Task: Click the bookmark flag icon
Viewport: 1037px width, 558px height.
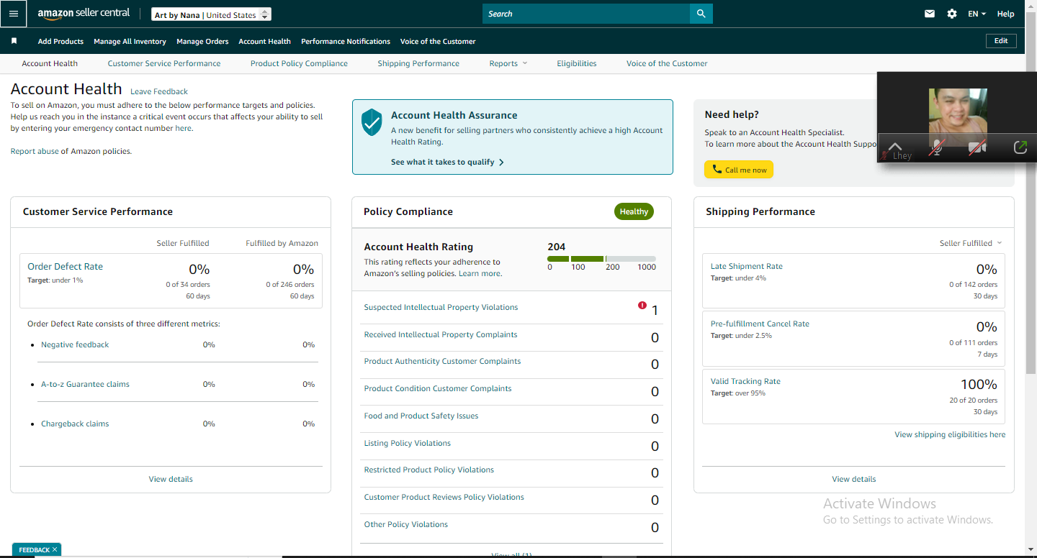Action: 14,41
